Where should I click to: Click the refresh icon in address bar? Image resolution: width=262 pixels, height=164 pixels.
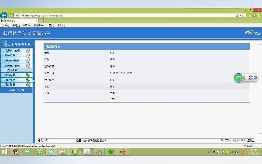(244, 16)
